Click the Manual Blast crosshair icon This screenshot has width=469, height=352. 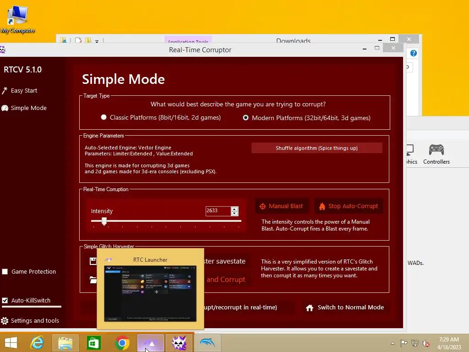pos(262,207)
